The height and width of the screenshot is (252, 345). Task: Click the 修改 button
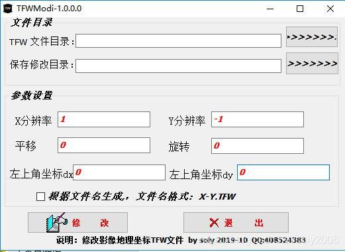(x=77, y=222)
